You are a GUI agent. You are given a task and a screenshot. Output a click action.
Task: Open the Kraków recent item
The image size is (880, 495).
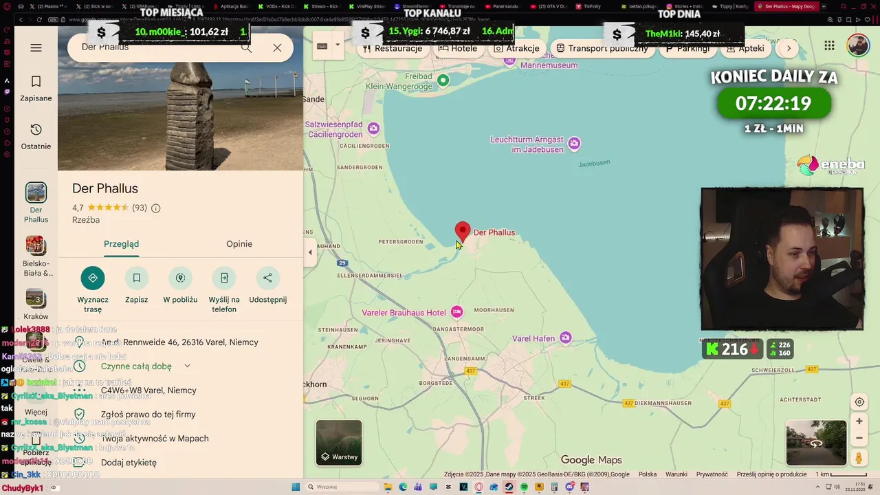[36, 305]
